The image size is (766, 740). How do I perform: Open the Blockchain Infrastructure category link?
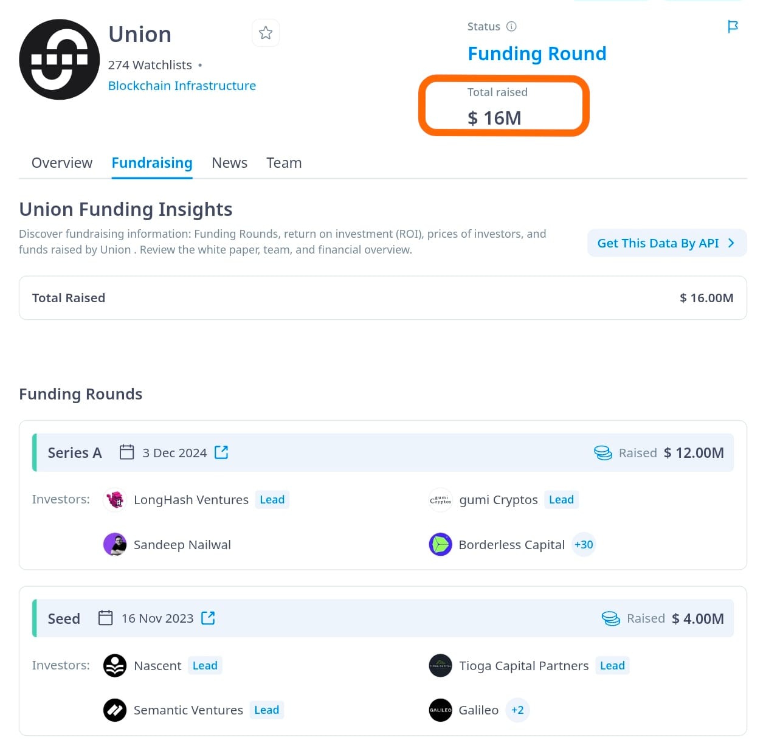[182, 86]
